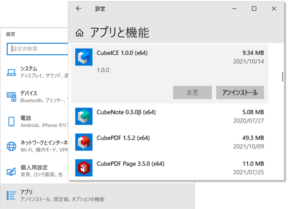Screen dimensions: 288x209
Task: Open the デバイス settings category
Action: (x=35, y=97)
